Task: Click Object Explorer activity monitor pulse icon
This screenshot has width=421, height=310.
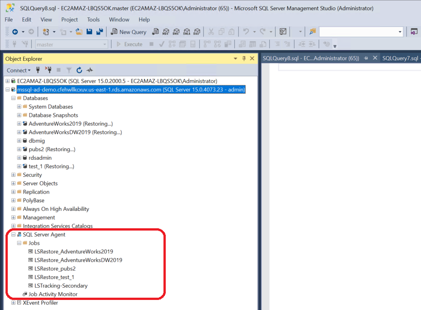Action: coord(89,70)
